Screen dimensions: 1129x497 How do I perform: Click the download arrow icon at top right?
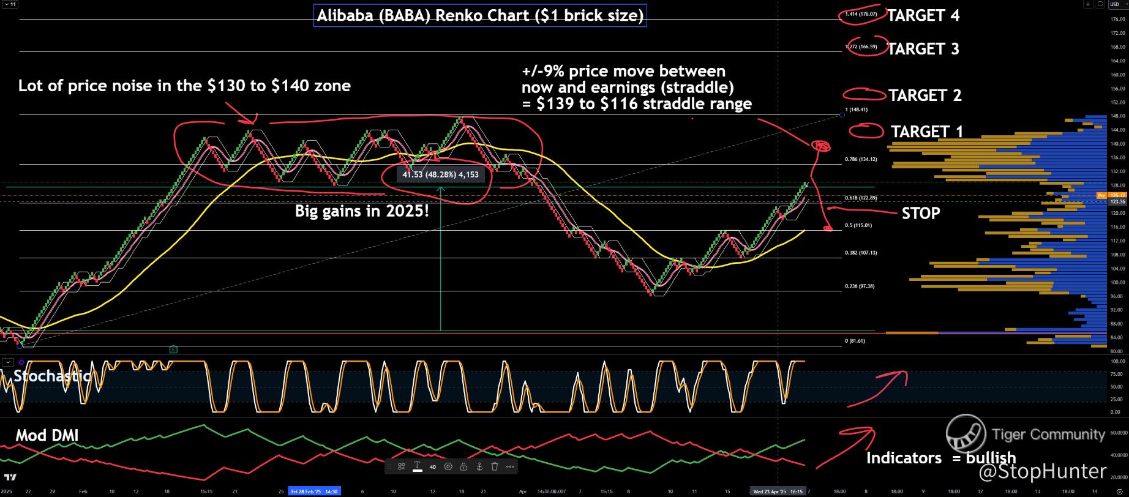[x=1088, y=4]
